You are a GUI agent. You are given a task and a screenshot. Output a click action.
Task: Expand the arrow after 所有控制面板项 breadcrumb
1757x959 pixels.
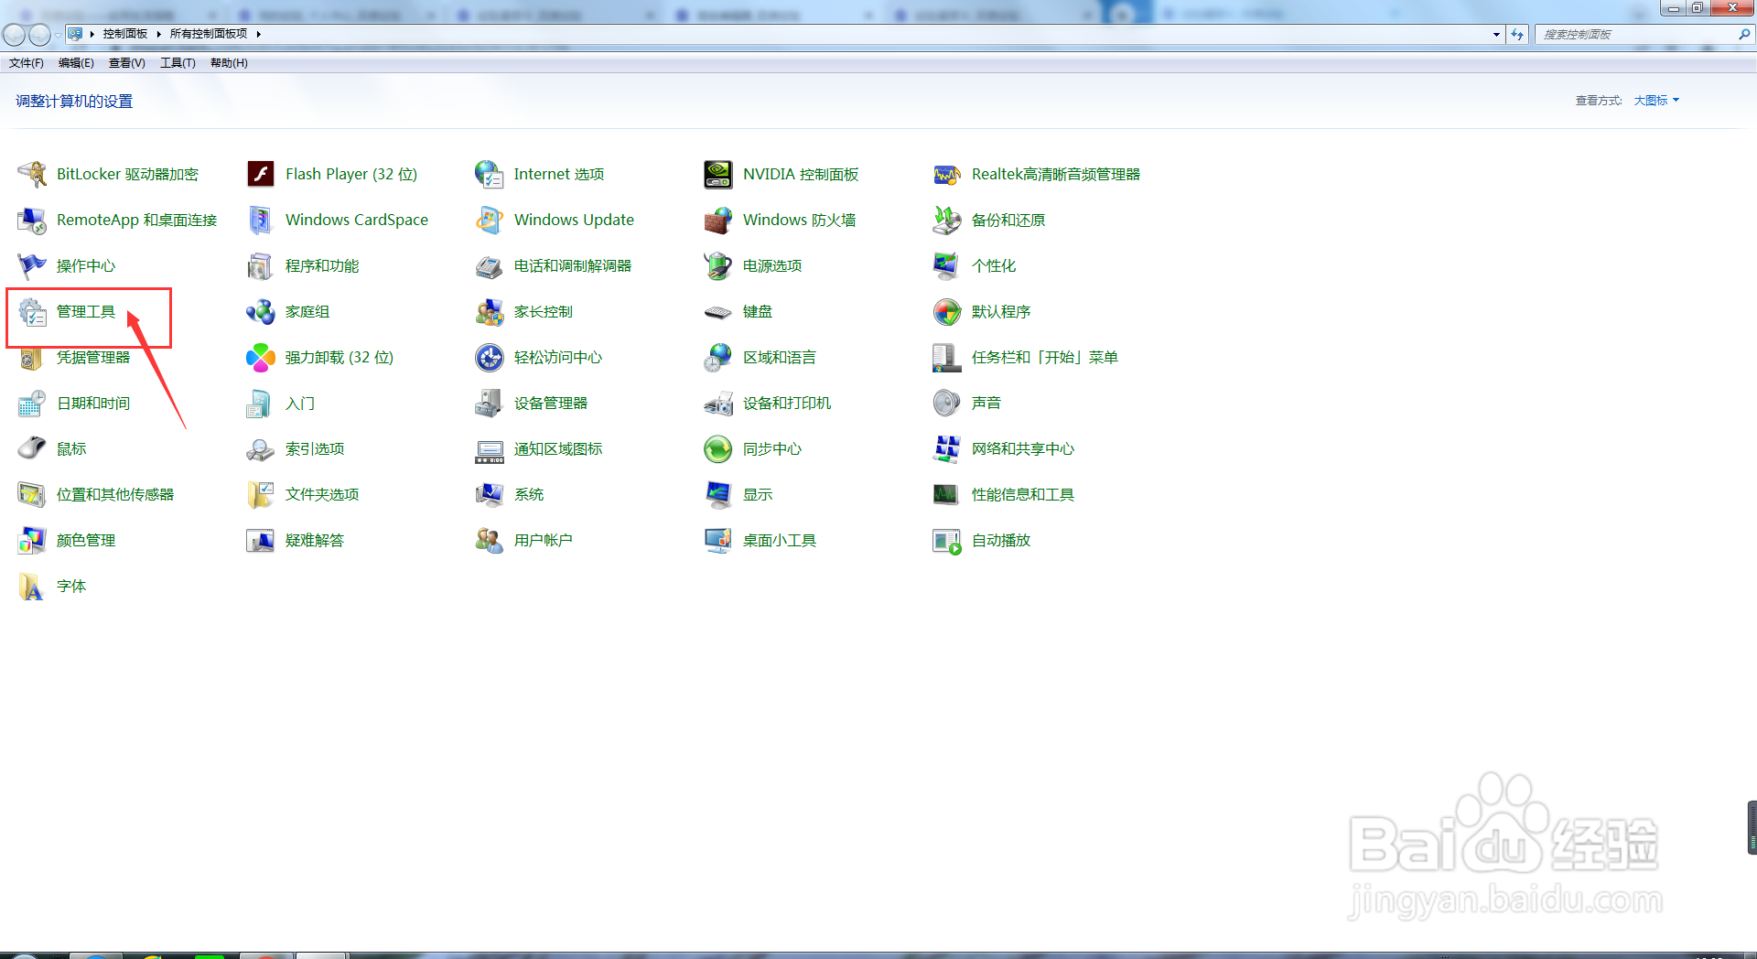coord(259,34)
